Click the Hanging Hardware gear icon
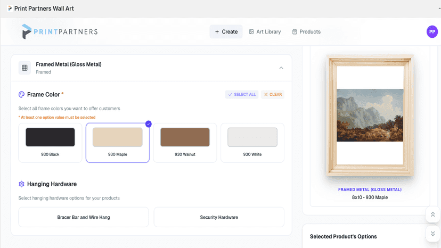Screen dimensions: 441x248 click(21, 184)
